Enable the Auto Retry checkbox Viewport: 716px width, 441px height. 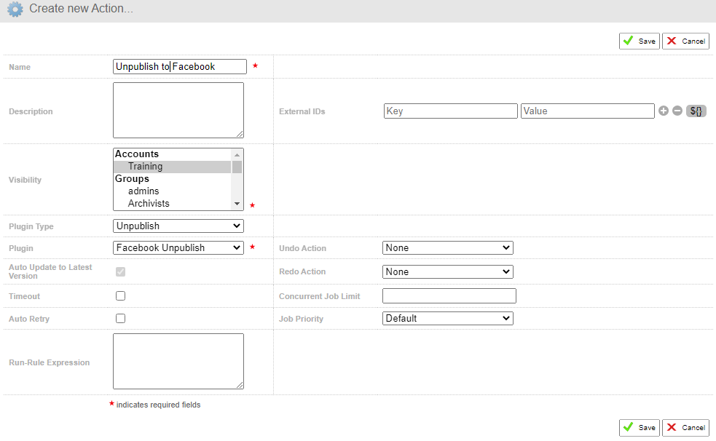tap(121, 318)
